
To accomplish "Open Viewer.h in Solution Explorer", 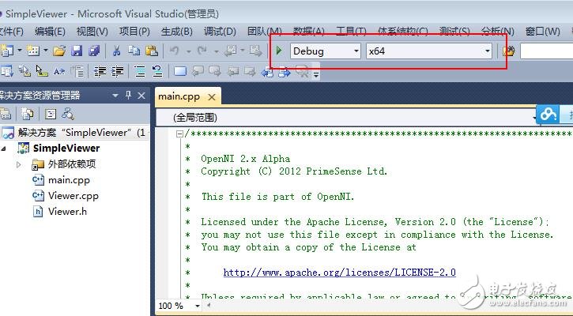I will [67, 212].
